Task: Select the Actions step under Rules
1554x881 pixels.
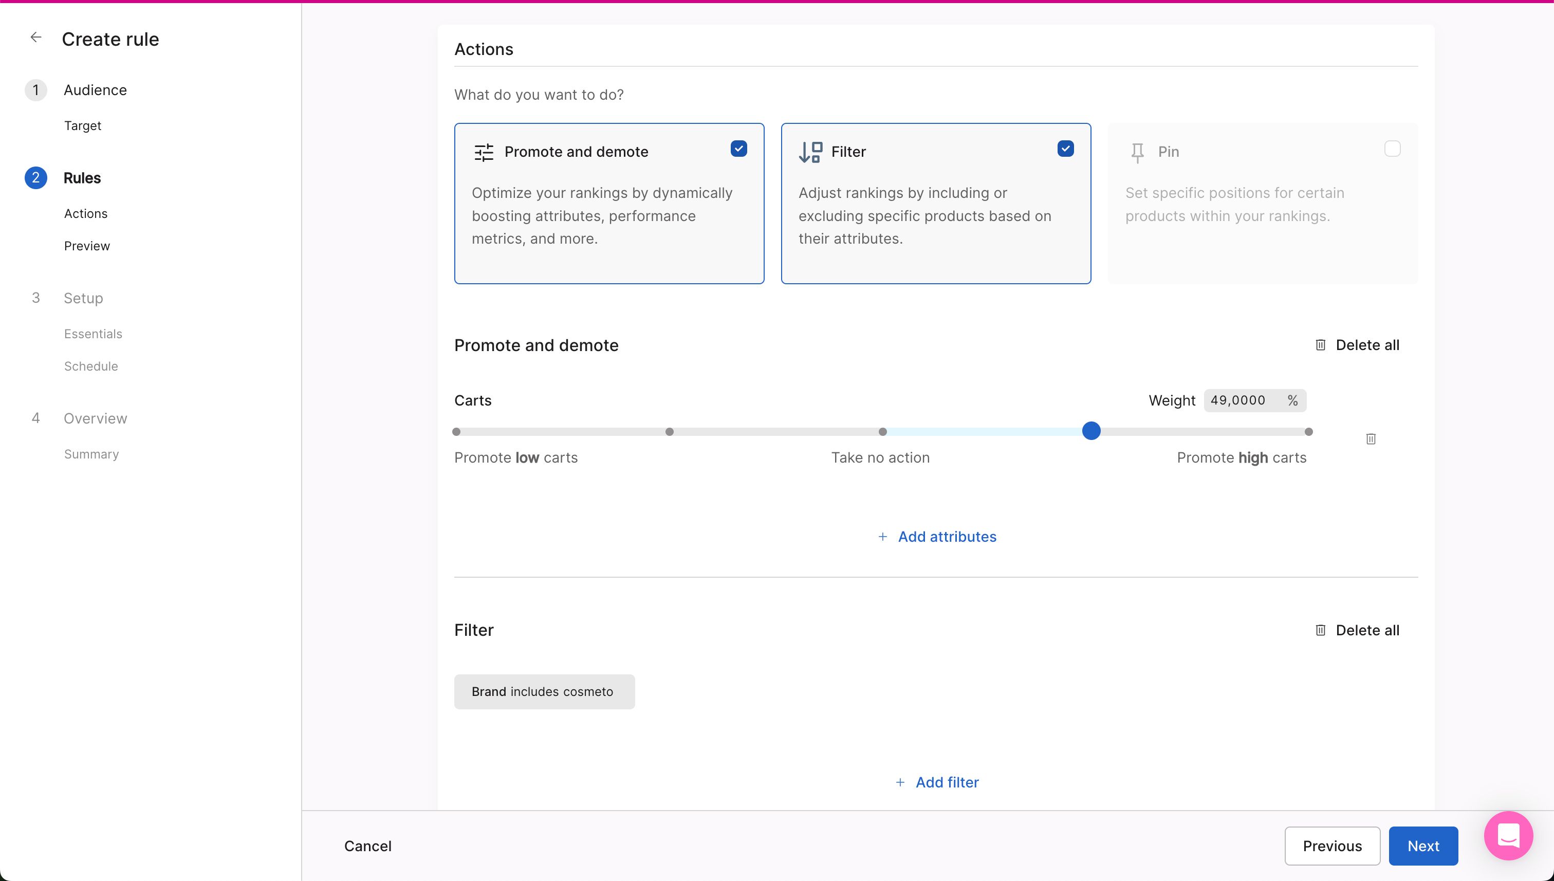Action: pos(85,213)
